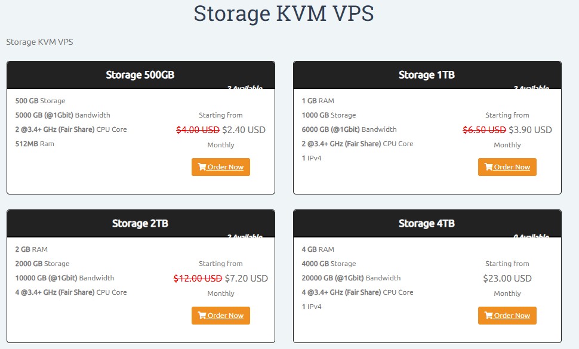The height and width of the screenshot is (349, 579).
Task: Order the Storage 4TB plan
Action: [x=507, y=316]
